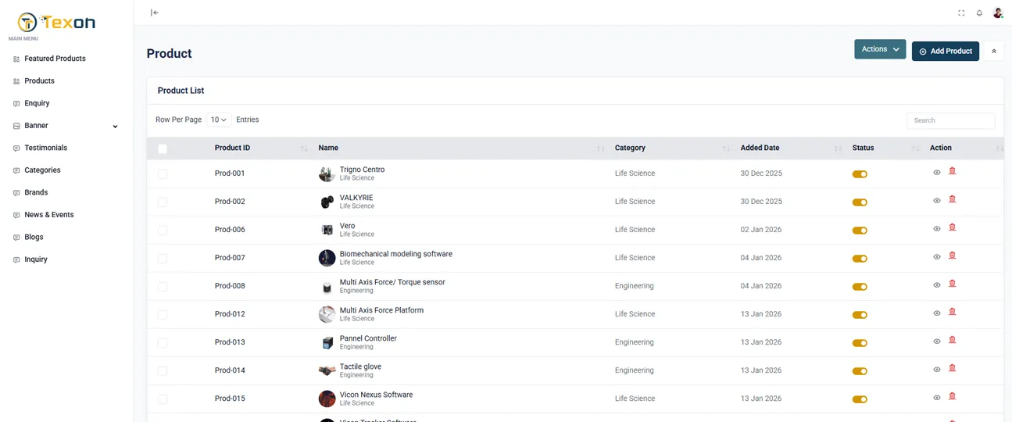Image resolution: width=1012 pixels, height=422 pixels.
Task: Toggle status switch for Tactile glove
Action: [x=860, y=371]
